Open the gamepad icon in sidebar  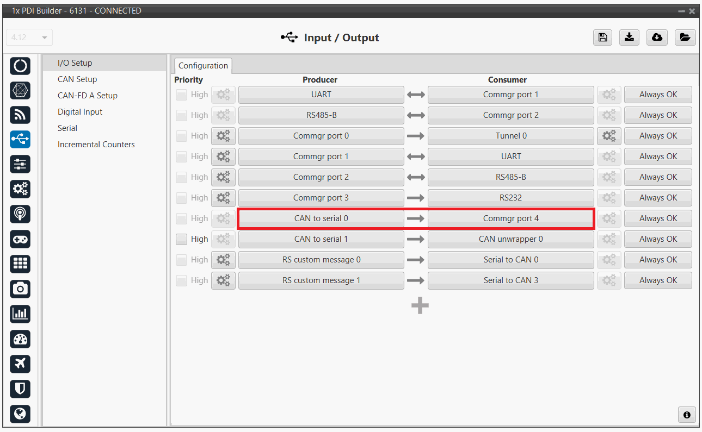pos(20,239)
